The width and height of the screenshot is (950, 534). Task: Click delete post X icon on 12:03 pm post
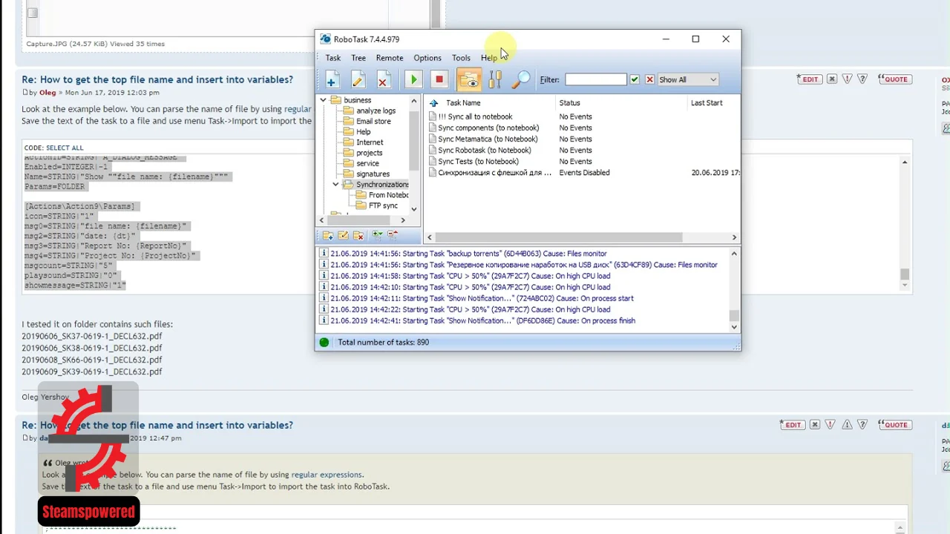[832, 79]
